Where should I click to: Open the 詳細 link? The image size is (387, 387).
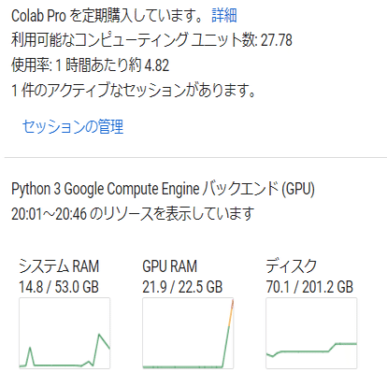pos(224,15)
